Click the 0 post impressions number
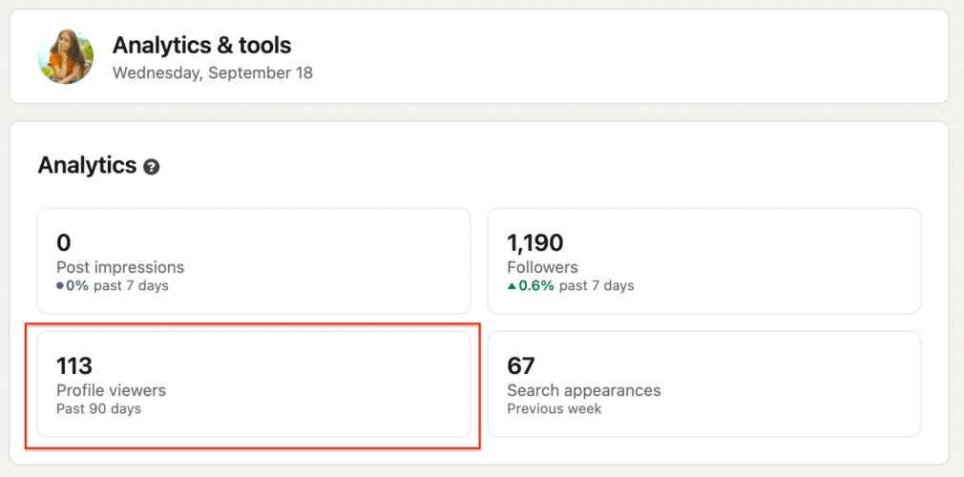This screenshot has width=964, height=477. pyautogui.click(x=64, y=243)
